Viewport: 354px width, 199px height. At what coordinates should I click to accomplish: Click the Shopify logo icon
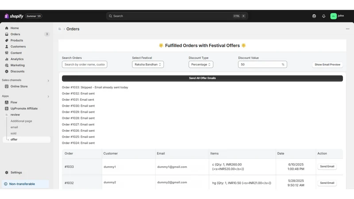click(7, 16)
